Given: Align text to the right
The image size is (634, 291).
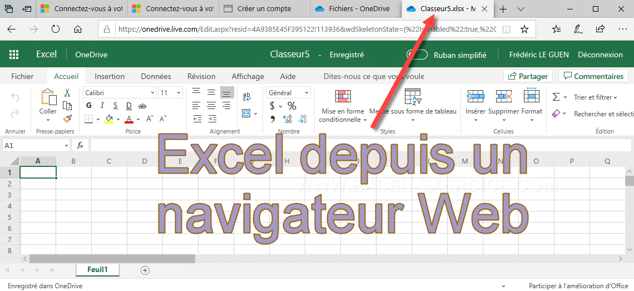Looking at the screenshot, I should tap(227, 106).
